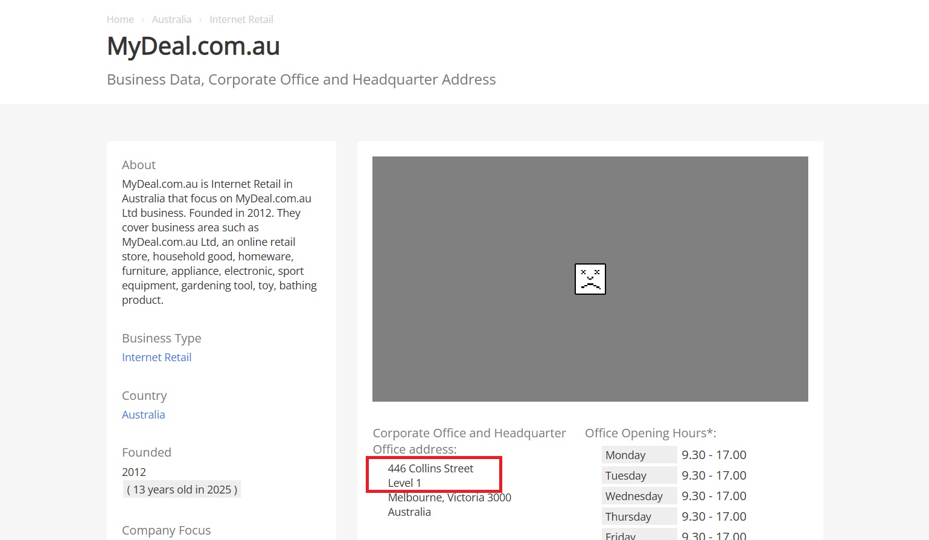Open the Internet Retail breadcrumb link

click(241, 19)
